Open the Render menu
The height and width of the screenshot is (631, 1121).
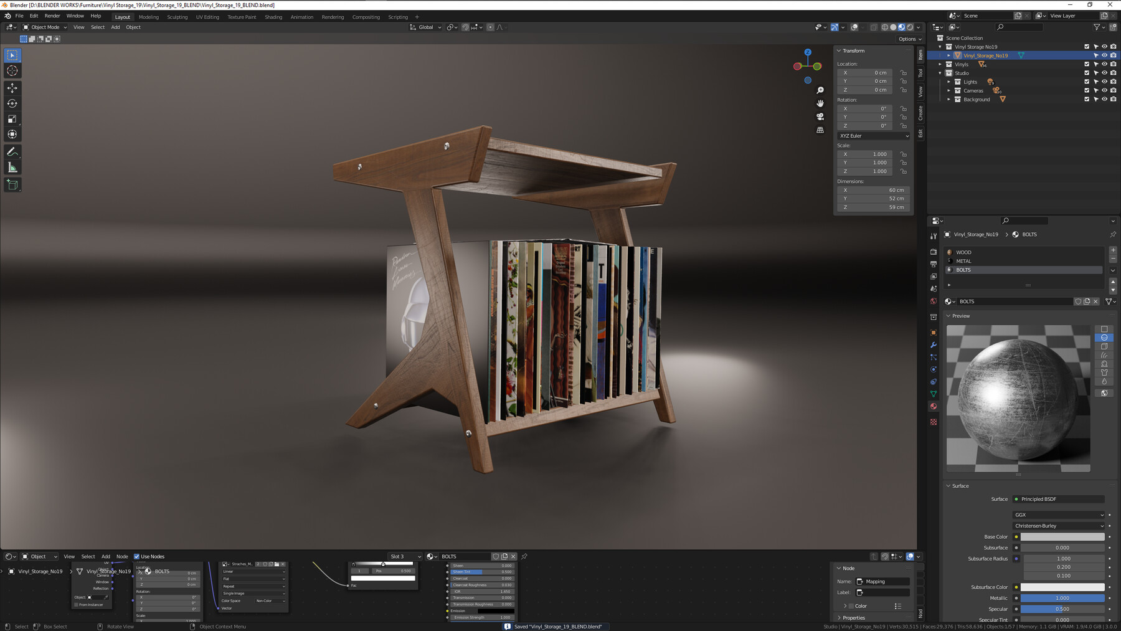tap(52, 16)
